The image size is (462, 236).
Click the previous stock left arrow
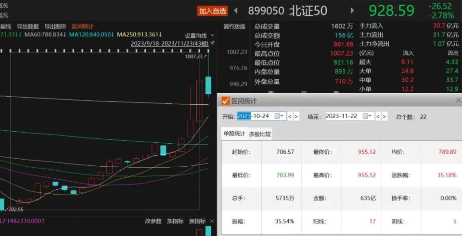tap(236, 11)
